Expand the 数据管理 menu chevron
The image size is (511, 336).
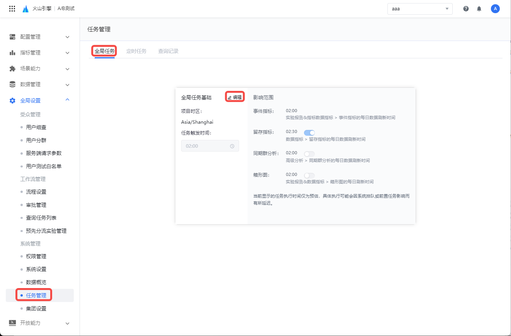(67, 85)
